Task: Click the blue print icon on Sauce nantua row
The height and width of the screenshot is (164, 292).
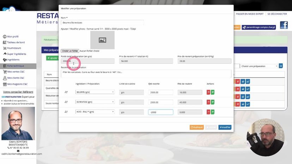Action: point(243,104)
